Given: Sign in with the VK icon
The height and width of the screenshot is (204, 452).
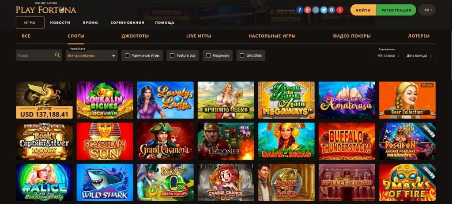Looking at the screenshot, I should point(332,10).
